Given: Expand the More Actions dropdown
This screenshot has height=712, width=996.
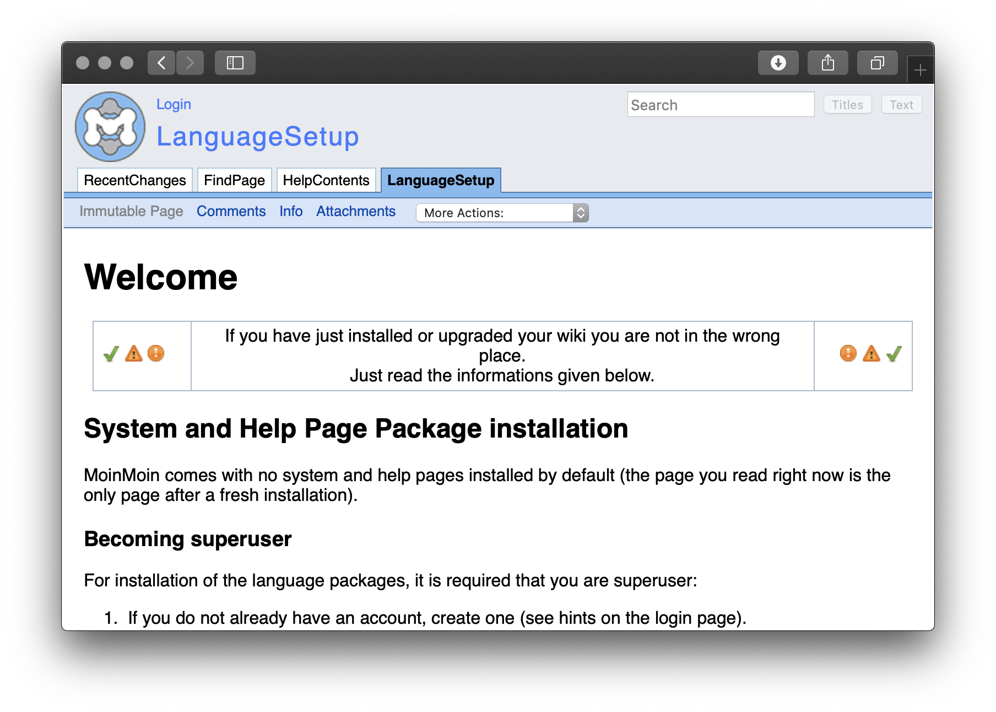Looking at the screenshot, I should coord(502,213).
